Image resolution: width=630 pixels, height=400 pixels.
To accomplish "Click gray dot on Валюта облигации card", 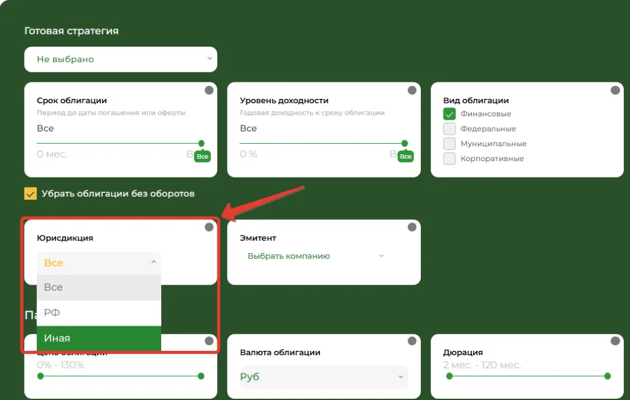I will coord(412,341).
